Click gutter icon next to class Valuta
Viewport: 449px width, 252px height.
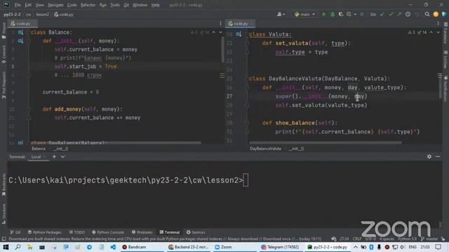click(239, 34)
